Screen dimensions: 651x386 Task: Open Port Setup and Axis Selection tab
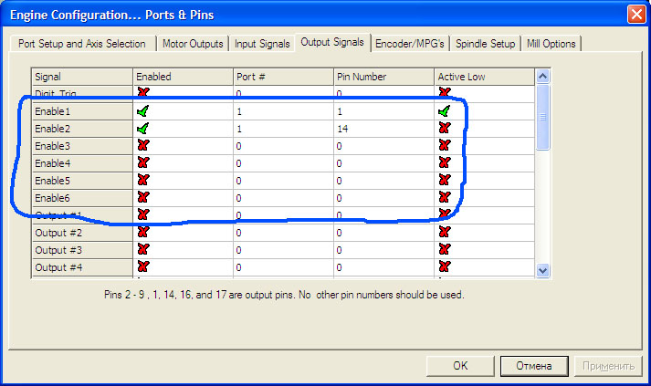82,44
